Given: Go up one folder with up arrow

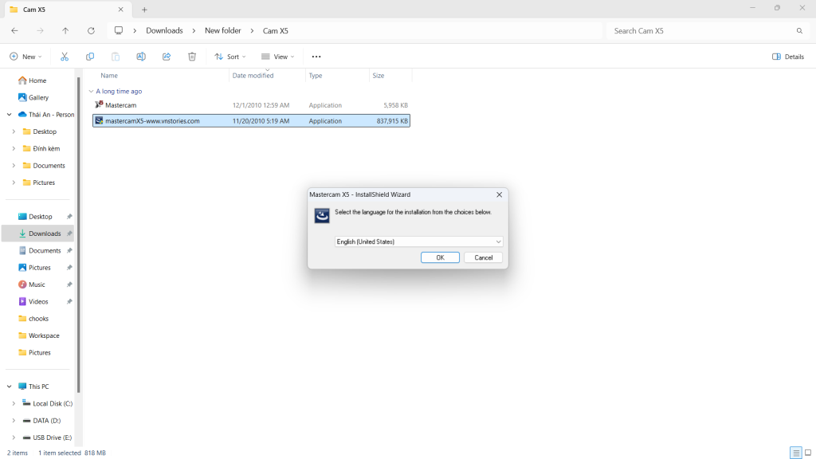Looking at the screenshot, I should [65, 31].
